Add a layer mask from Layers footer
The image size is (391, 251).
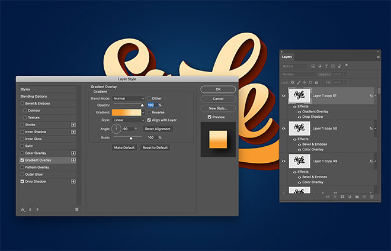tap(341, 196)
